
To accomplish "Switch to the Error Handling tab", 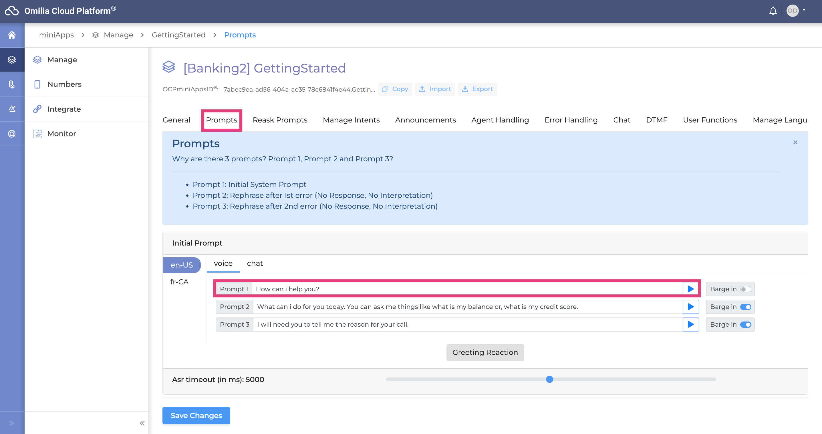I will coord(571,120).
